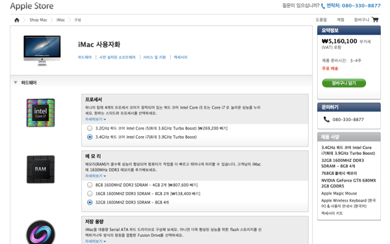This screenshot has width=390, height=244.
Task: Click the RAM chip image
Action: [x=40, y=169]
